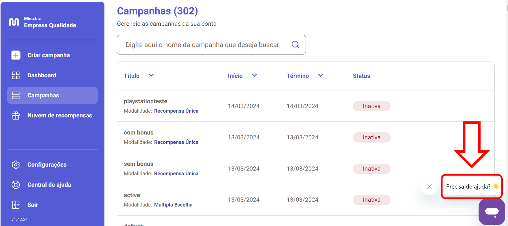The height and width of the screenshot is (226, 508).
Task: Toggle the Término sort chevron
Action: click(x=320, y=76)
